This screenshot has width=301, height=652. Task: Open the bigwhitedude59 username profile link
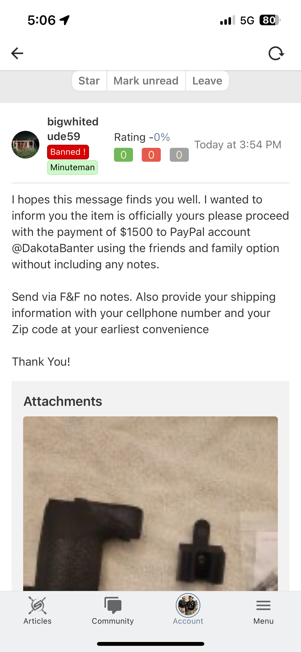pos(73,129)
